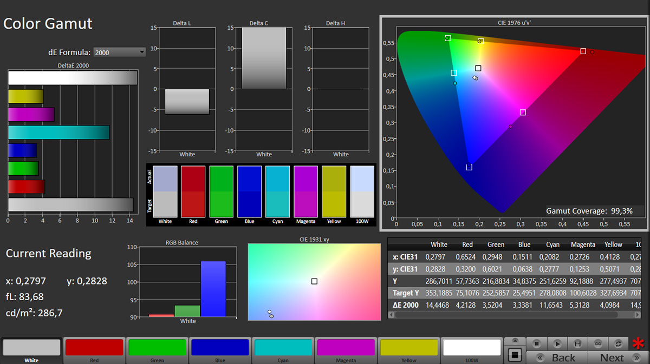Click the Blue Y value '34,8375'
The width and height of the screenshot is (650, 364).
524,281
